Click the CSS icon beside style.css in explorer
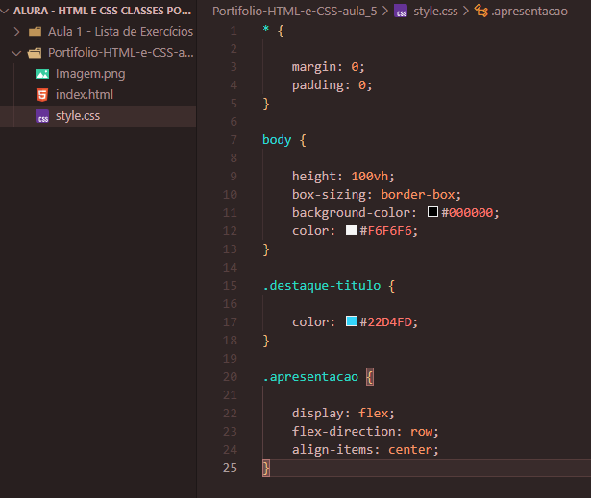 42,116
